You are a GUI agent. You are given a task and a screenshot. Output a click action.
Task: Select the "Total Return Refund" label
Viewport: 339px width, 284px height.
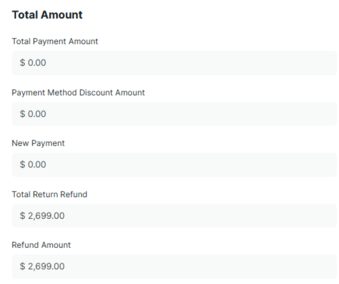click(49, 194)
